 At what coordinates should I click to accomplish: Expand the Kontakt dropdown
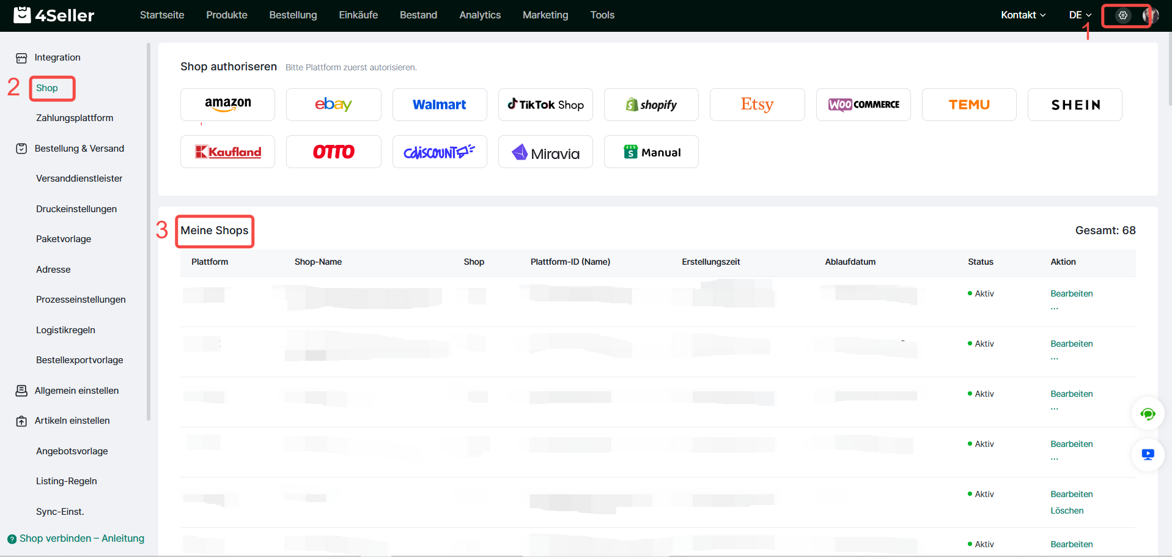point(1023,15)
